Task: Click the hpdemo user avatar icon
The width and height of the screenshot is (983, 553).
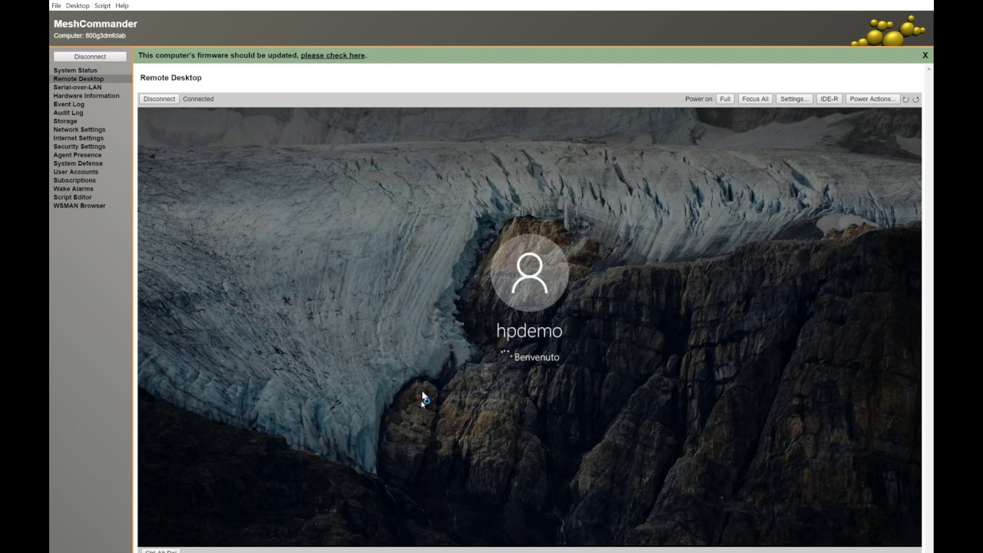Action: (529, 273)
